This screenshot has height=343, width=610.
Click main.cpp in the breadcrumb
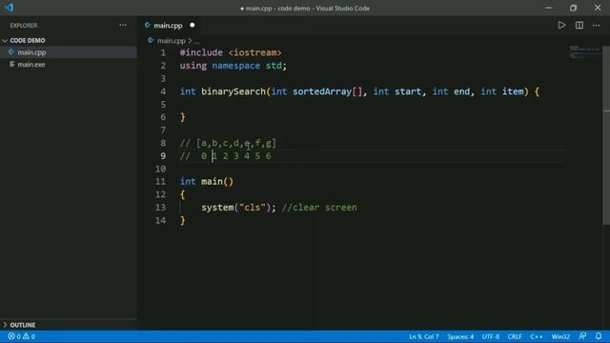172,40
